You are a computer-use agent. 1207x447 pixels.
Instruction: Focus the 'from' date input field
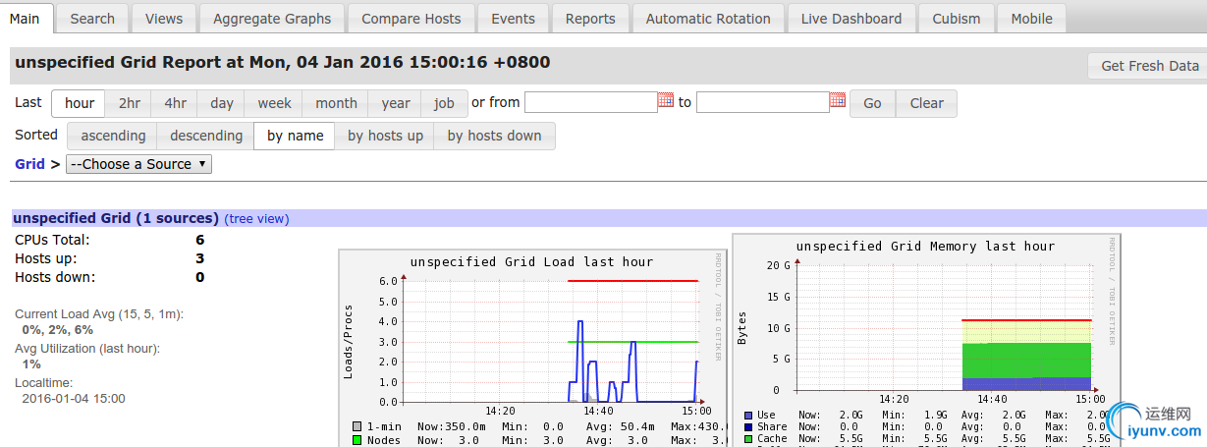coord(591,102)
